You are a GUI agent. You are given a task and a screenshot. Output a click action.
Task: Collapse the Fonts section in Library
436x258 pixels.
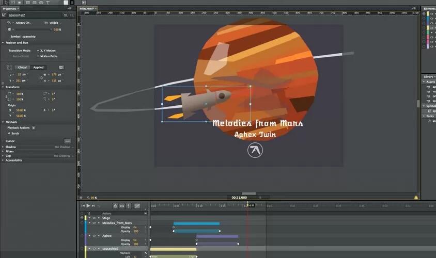tap(424, 116)
